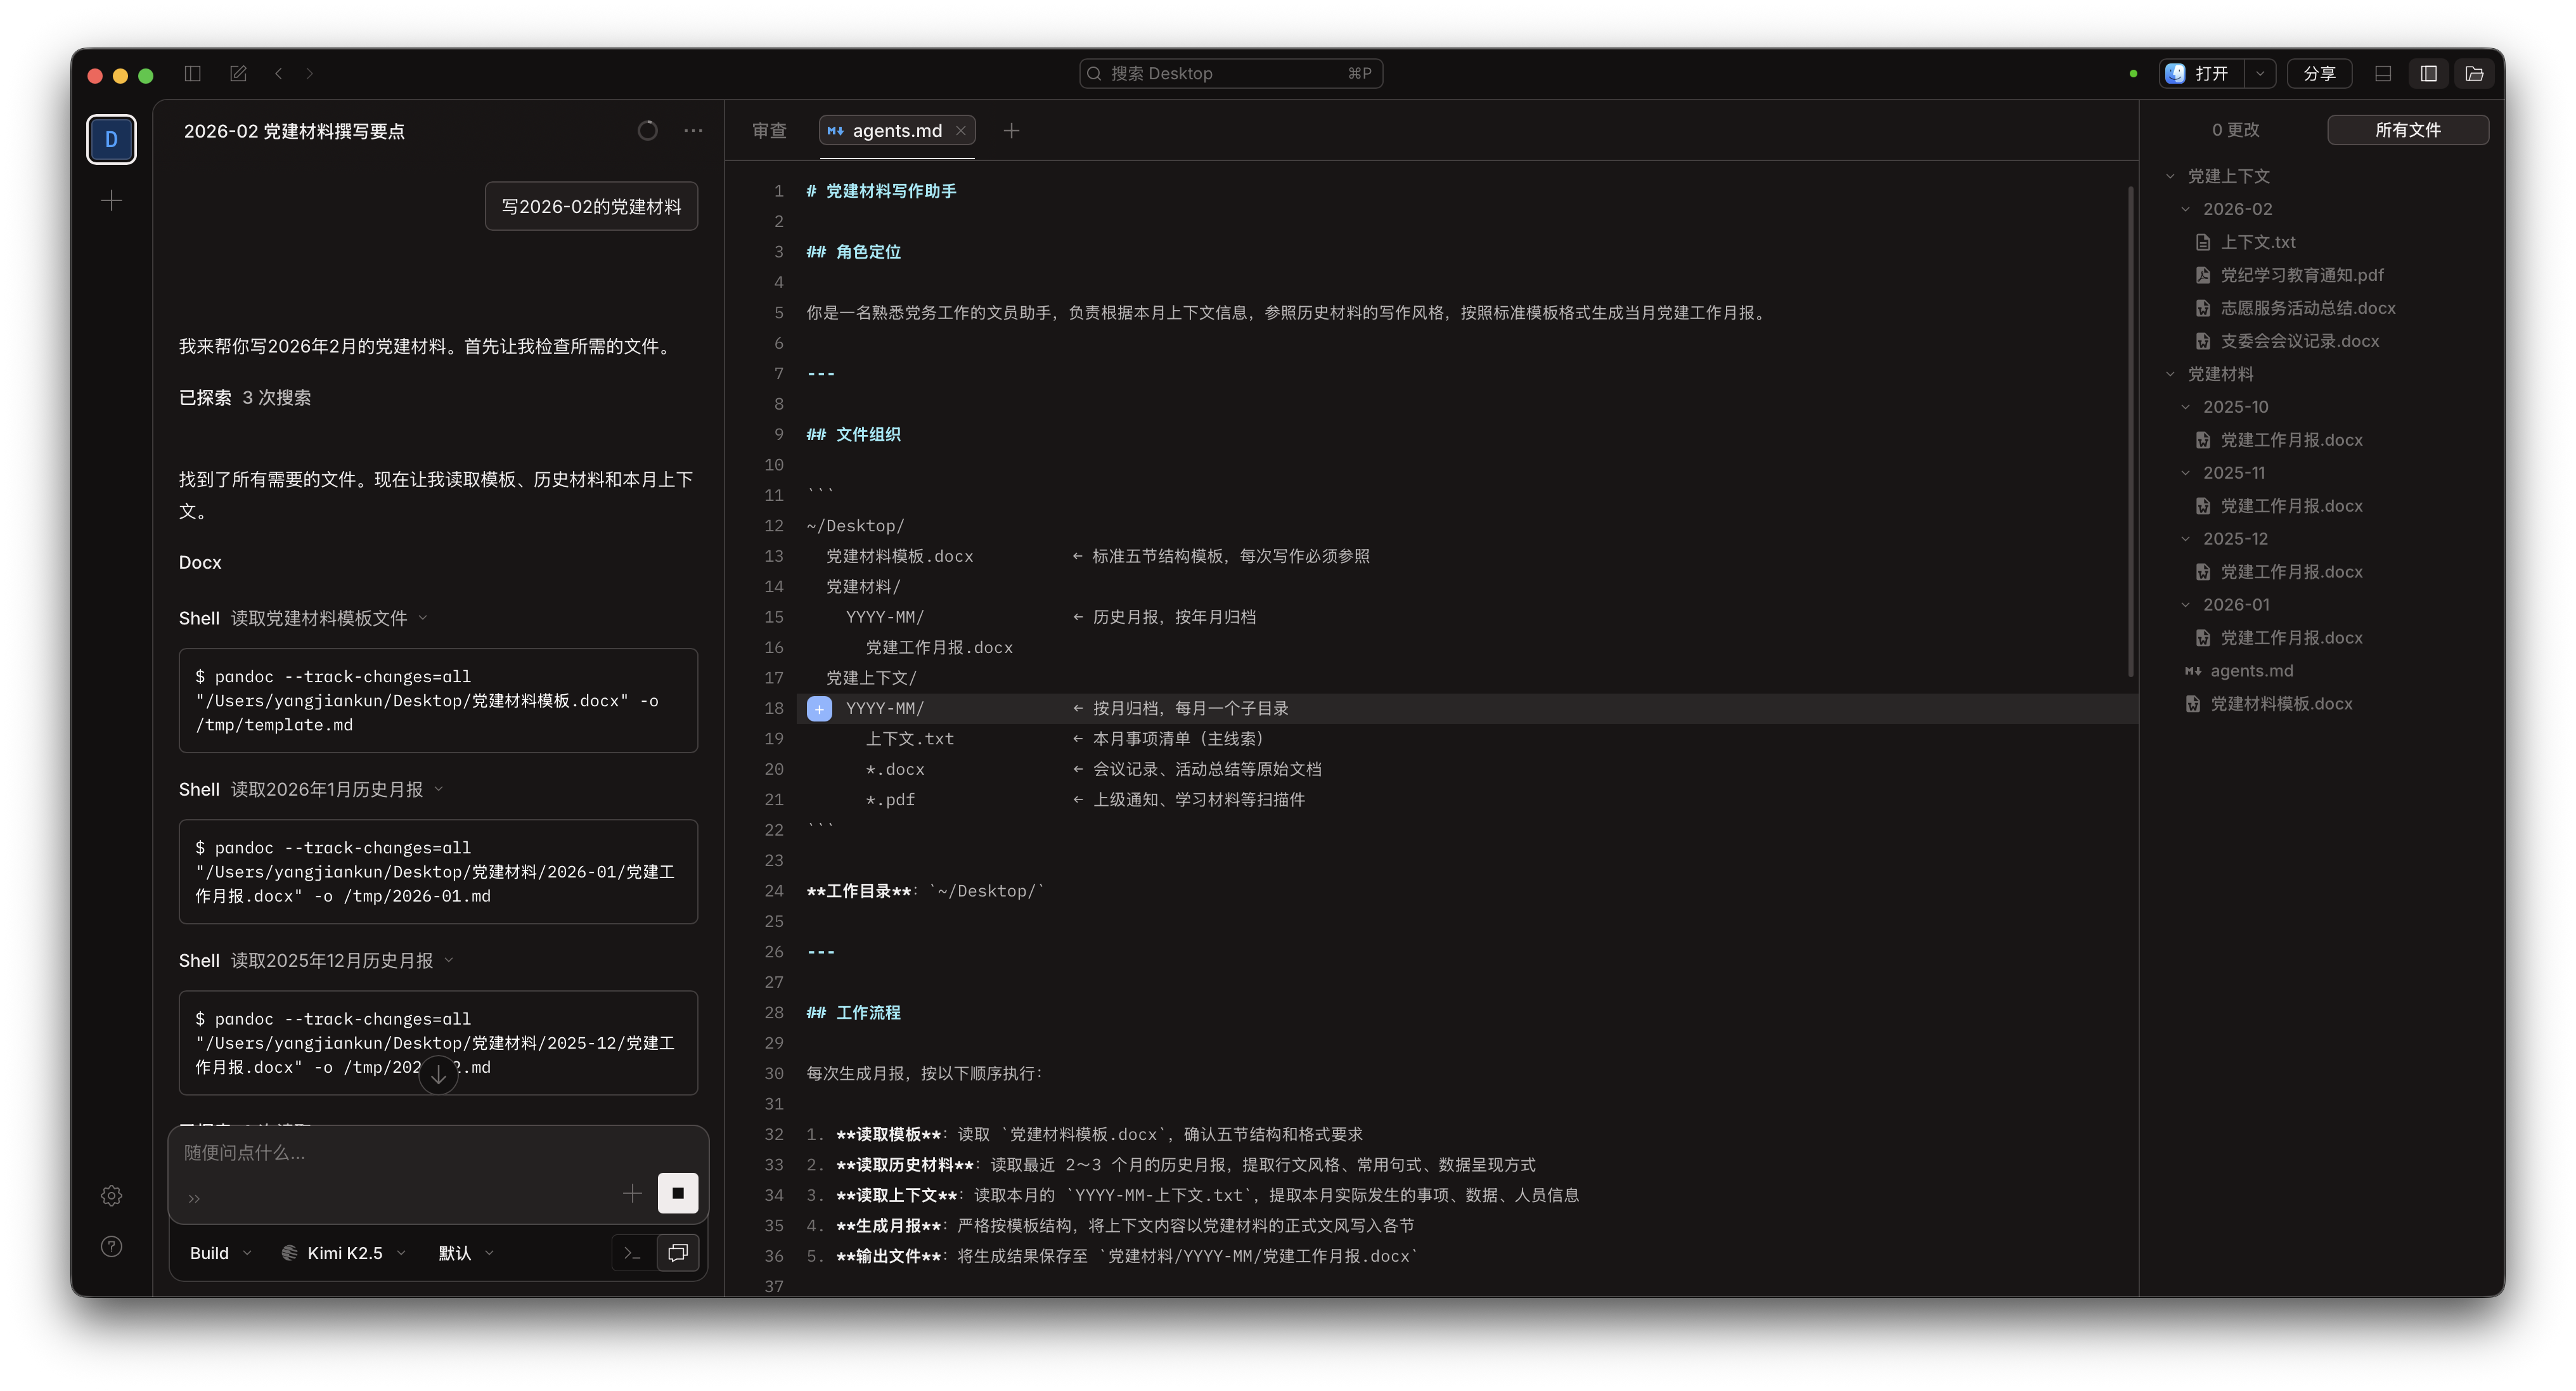Click the back navigation arrow in title bar

pyautogui.click(x=279, y=73)
